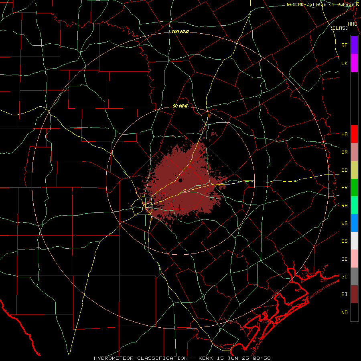Click the GR legend label
This screenshot has height=361, width=361.
pos(344,152)
